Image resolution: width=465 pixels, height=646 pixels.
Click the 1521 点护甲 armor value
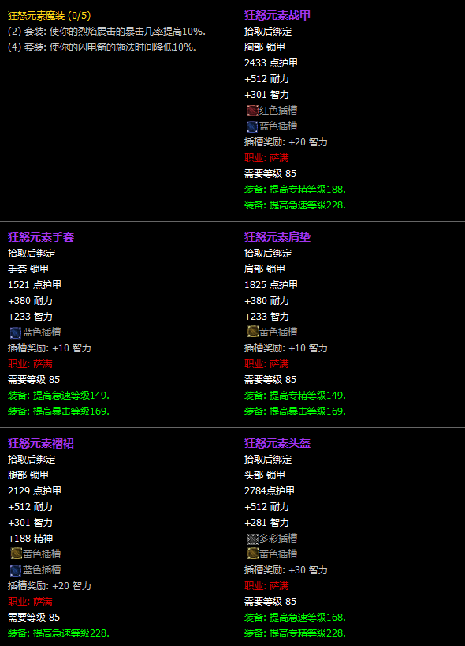pos(35,284)
